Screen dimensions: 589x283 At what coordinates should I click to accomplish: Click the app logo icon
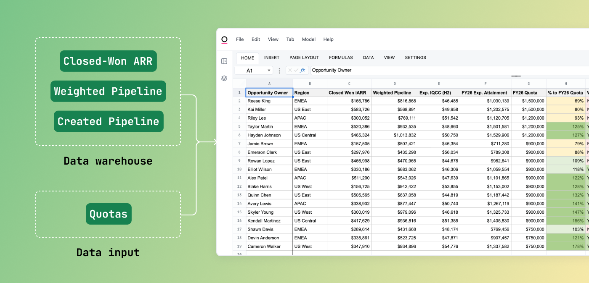click(x=224, y=39)
